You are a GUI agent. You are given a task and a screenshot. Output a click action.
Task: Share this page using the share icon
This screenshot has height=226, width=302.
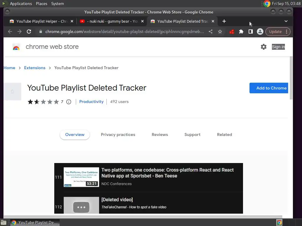coord(211,31)
